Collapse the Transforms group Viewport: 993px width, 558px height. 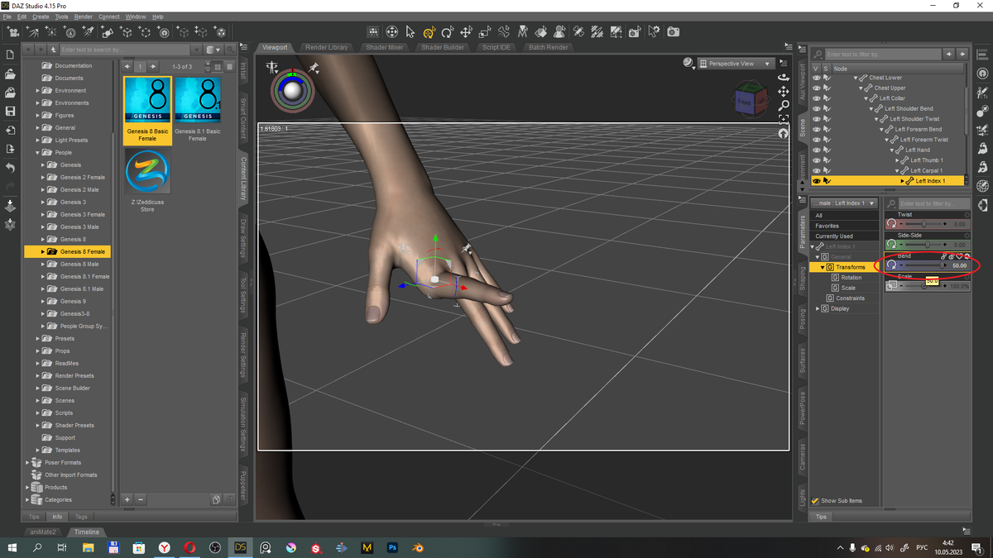823,268
